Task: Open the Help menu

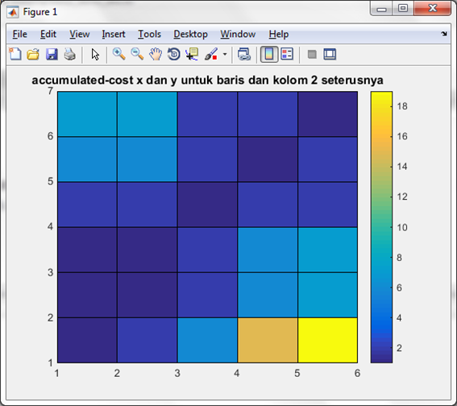Action: point(279,35)
